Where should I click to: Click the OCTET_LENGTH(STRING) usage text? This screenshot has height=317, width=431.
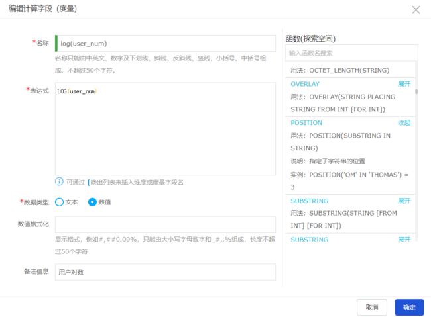point(339,71)
